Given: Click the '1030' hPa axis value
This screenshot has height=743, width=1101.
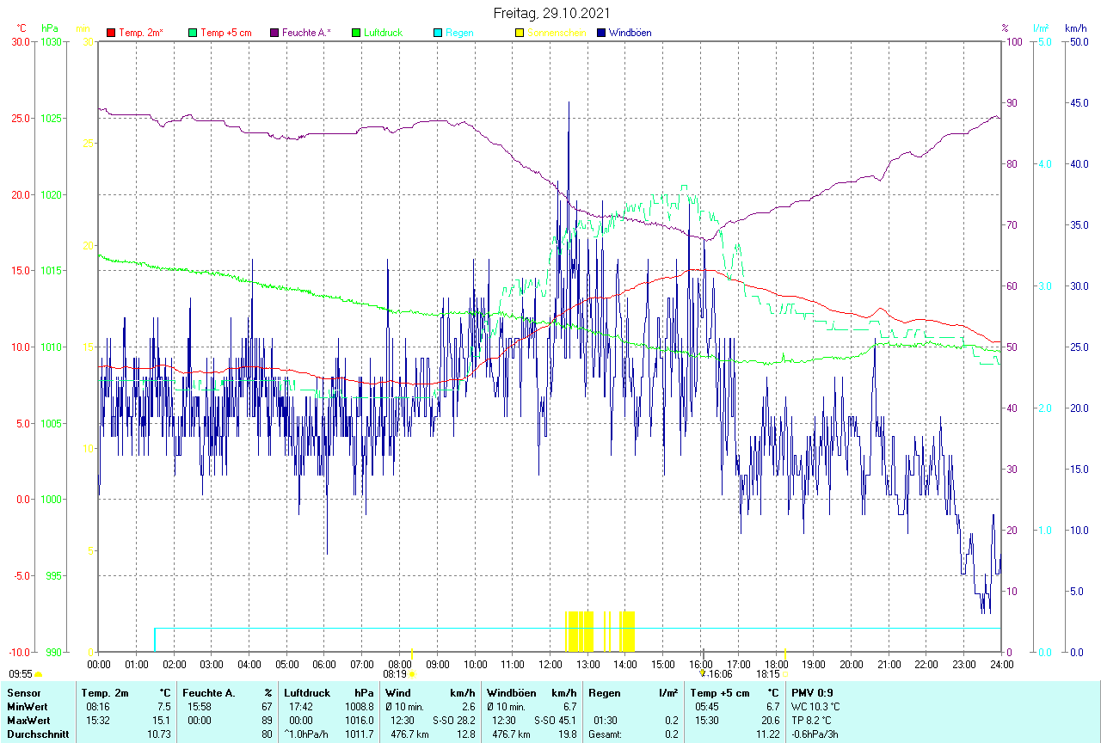Looking at the screenshot, I should point(50,41).
